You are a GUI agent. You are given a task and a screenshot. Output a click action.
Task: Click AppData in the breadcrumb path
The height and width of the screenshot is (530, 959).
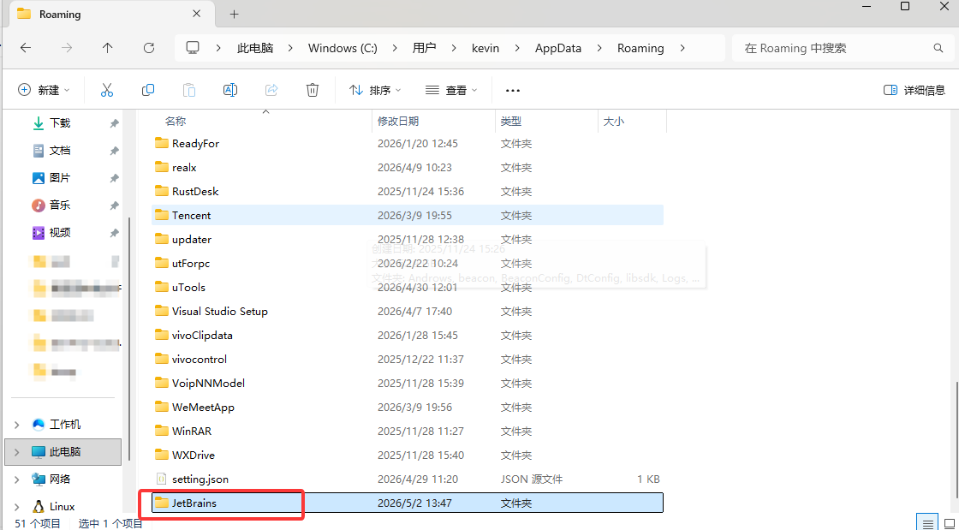(557, 48)
